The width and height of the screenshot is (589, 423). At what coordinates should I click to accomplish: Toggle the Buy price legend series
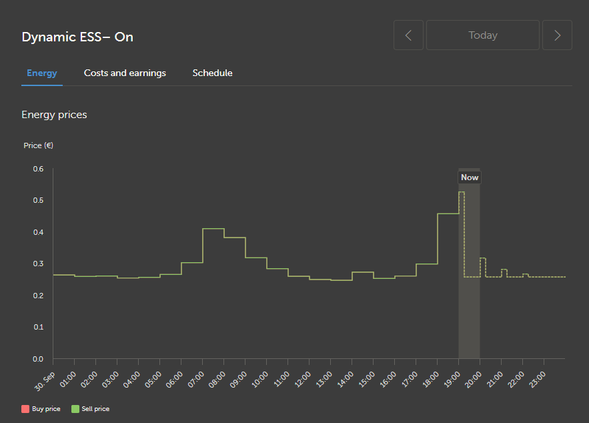click(x=46, y=408)
